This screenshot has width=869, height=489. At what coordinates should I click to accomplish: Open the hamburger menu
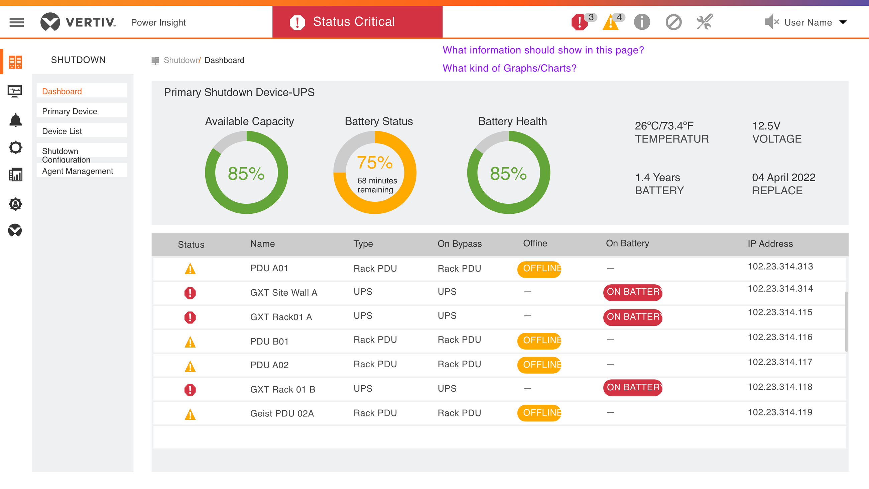(16, 22)
